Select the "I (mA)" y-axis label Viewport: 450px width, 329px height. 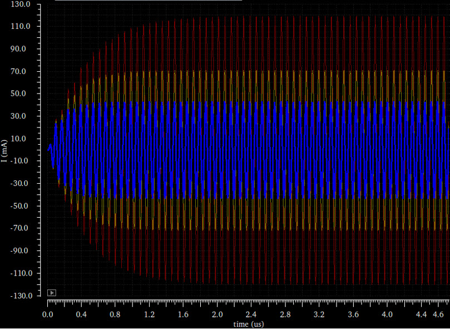(4, 151)
